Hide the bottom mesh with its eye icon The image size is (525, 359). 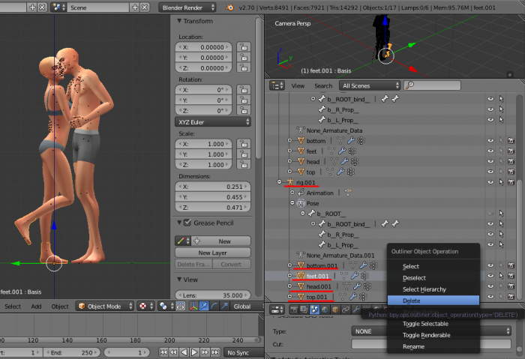pyautogui.click(x=490, y=140)
